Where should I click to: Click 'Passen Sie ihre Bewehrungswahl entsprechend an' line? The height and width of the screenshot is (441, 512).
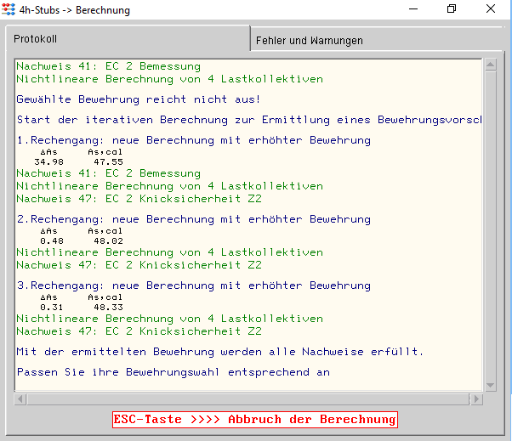tap(173, 372)
